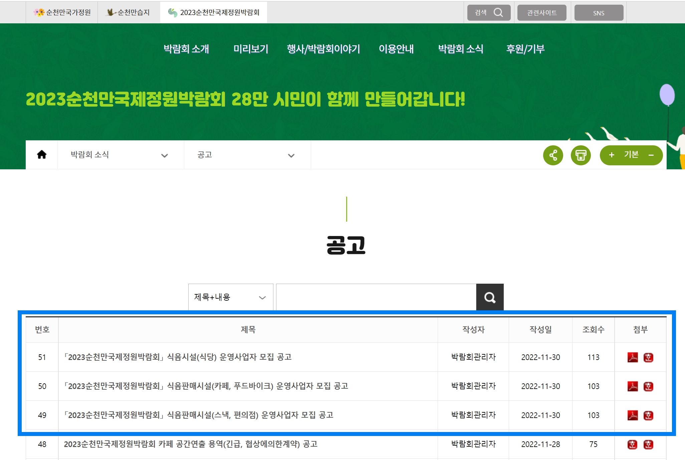Open the 미리보기 menu

coord(251,49)
